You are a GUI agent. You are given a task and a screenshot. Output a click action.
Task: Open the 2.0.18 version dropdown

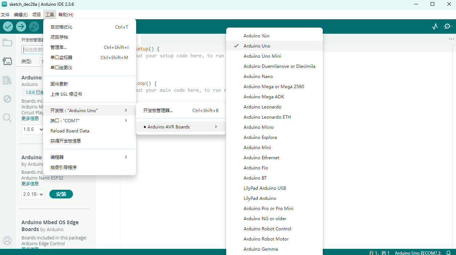coord(33,194)
